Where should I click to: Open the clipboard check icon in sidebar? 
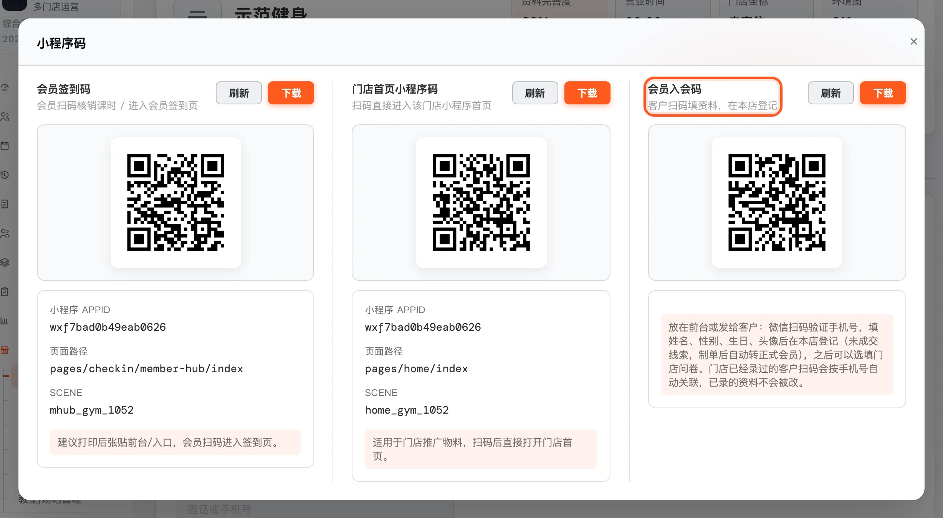click(x=5, y=292)
